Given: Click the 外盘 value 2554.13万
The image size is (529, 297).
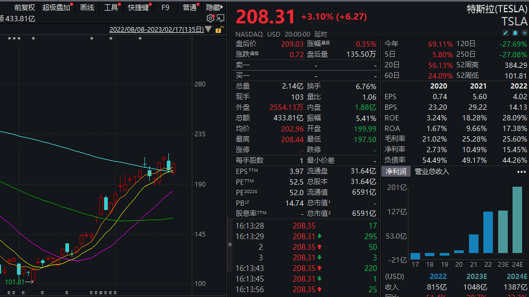Looking at the screenshot, I should [x=286, y=108].
